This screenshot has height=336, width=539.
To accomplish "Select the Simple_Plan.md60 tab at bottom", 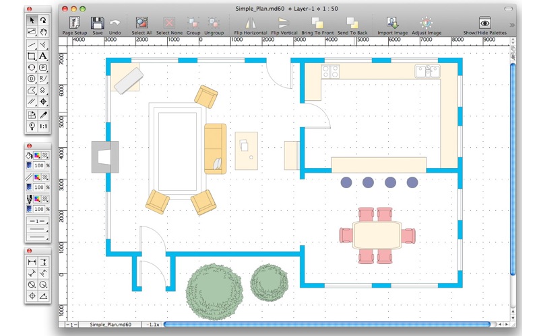I will (x=110, y=325).
